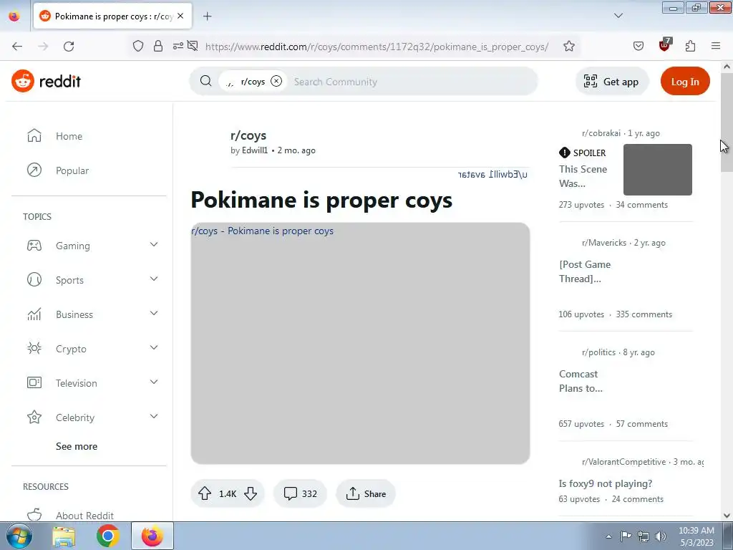The width and height of the screenshot is (733, 550).
Task: Open user Edwill1 profile
Action: coord(255,150)
